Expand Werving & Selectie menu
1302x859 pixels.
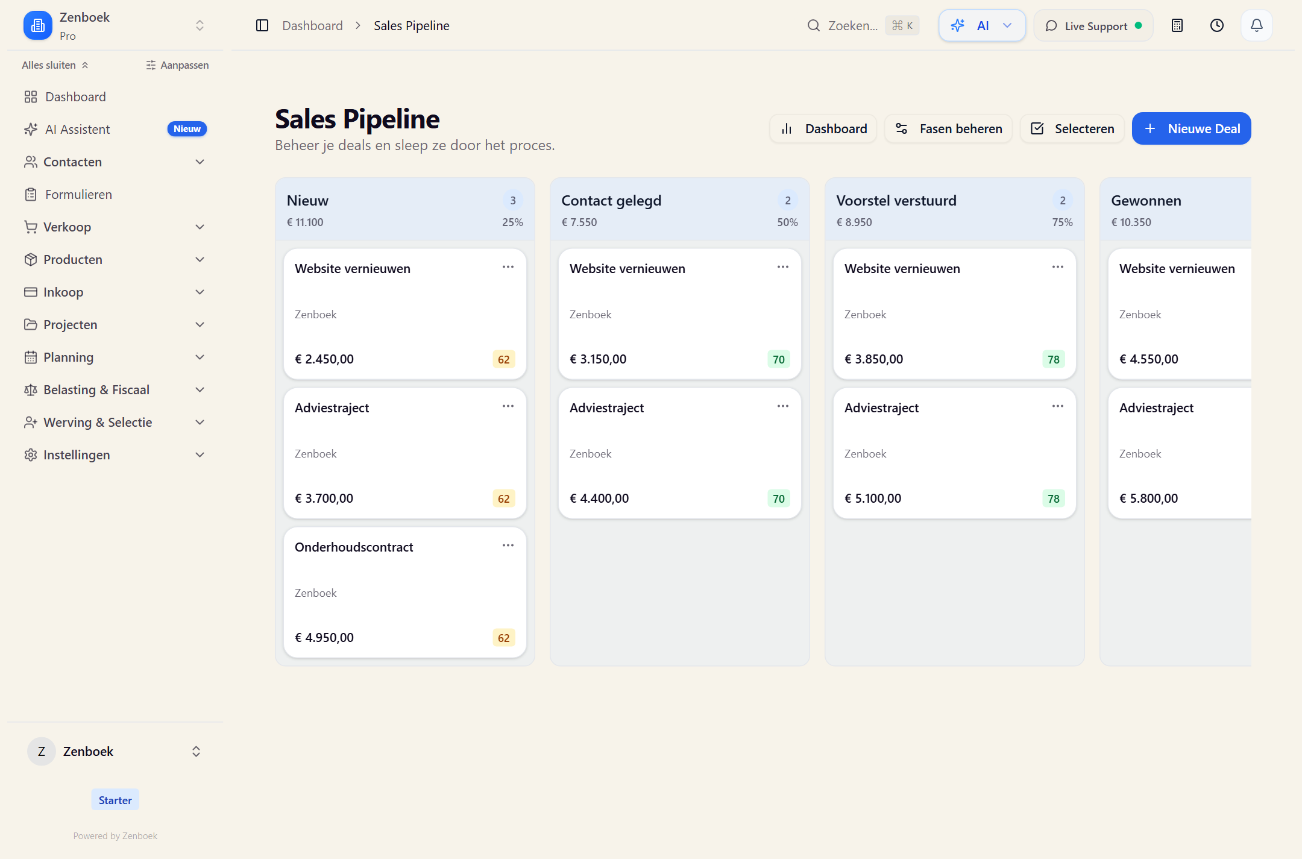(115, 422)
